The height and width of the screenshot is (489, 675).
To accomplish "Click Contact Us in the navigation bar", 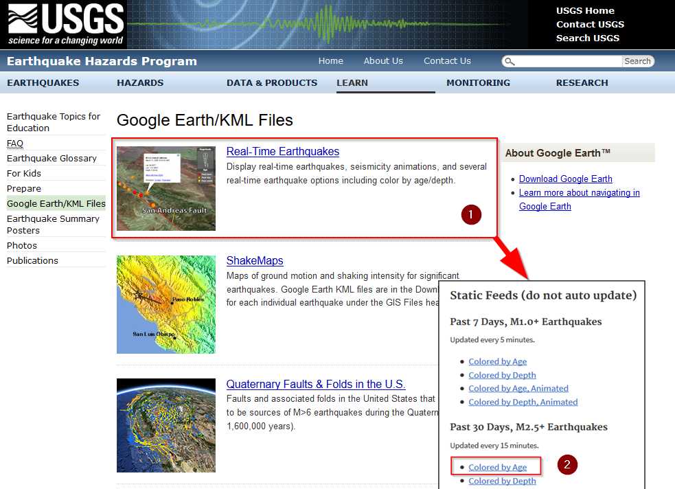I will (447, 60).
